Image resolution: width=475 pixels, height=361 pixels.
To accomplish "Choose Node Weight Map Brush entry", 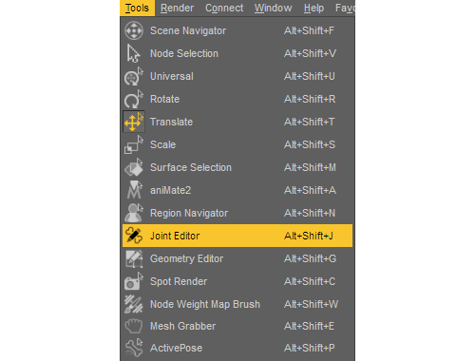I will [x=237, y=304].
